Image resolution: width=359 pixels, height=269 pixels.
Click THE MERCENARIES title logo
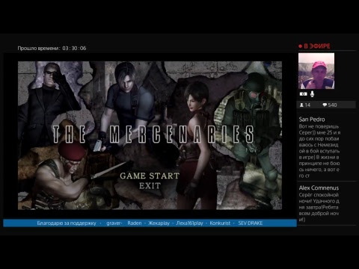coord(153,134)
